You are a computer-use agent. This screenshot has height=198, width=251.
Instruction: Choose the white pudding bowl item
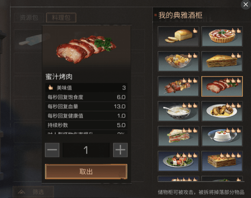click(222, 136)
